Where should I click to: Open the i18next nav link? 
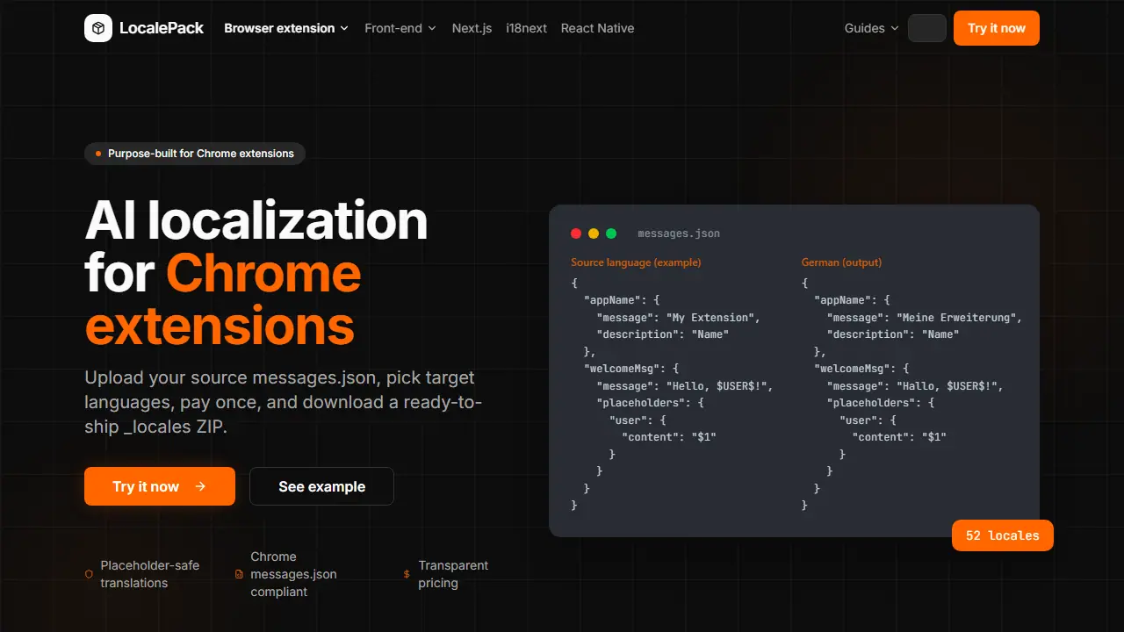tap(526, 28)
